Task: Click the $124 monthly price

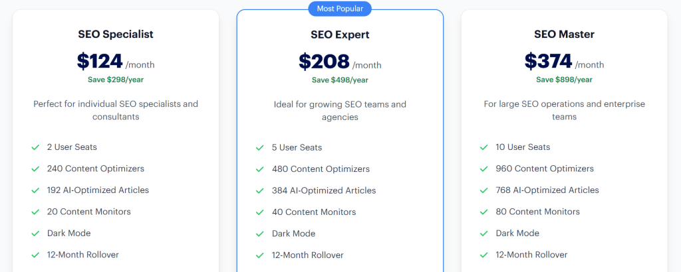Action: (x=100, y=61)
